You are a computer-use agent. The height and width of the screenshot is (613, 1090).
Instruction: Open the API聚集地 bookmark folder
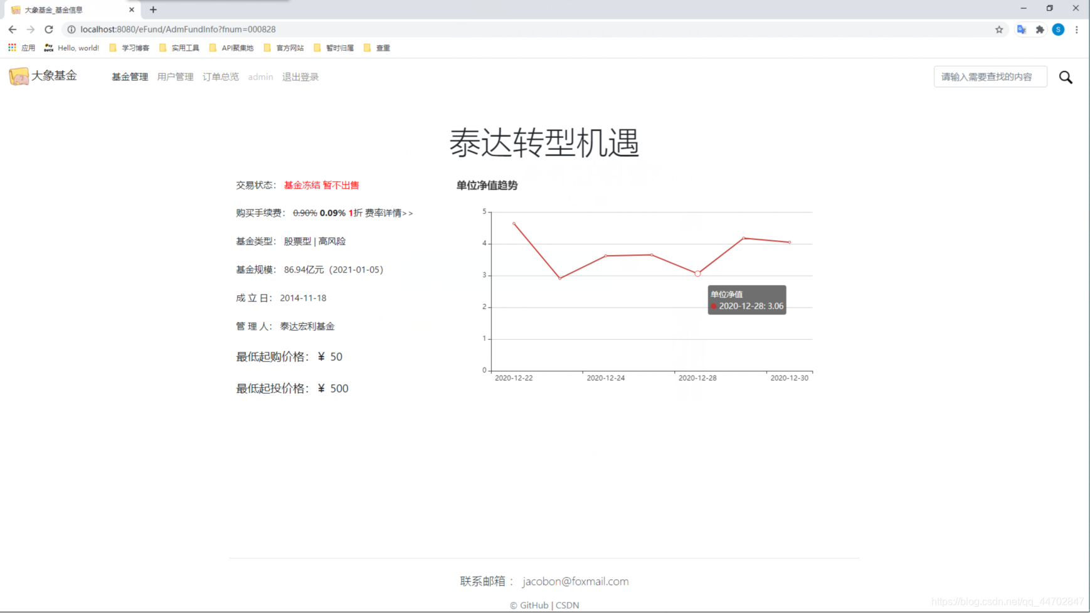click(x=231, y=48)
